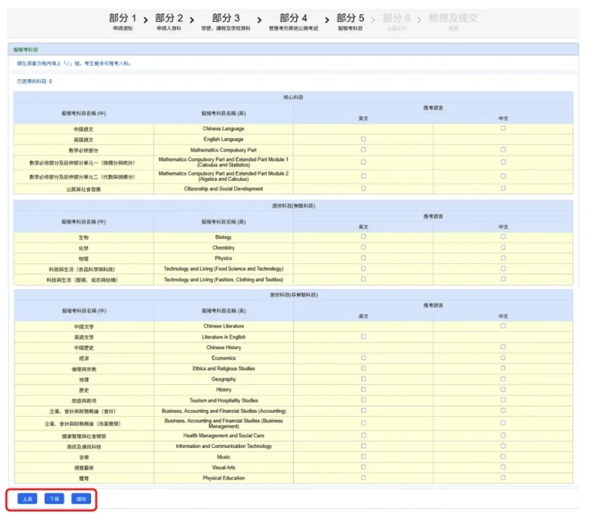Check Mathematics Compulsory Part 英文 box

(363, 149)
